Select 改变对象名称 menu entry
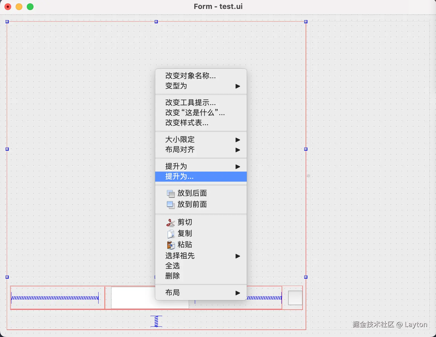The height and width of the screenshot is (337, 436). 190,76
